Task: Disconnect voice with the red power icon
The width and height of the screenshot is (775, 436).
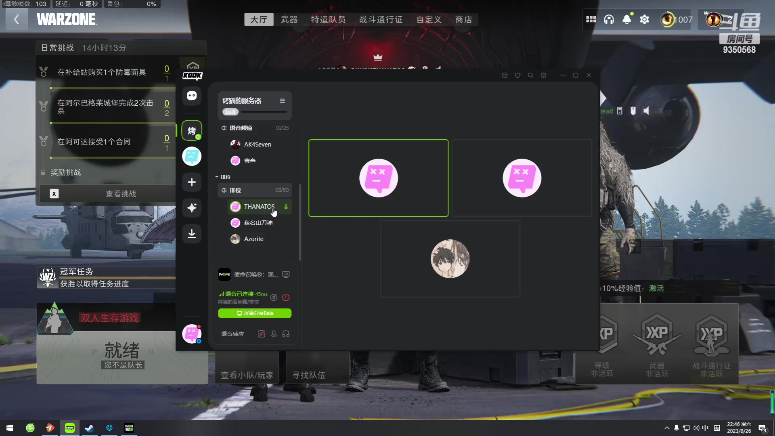Action: click(286, 298)
